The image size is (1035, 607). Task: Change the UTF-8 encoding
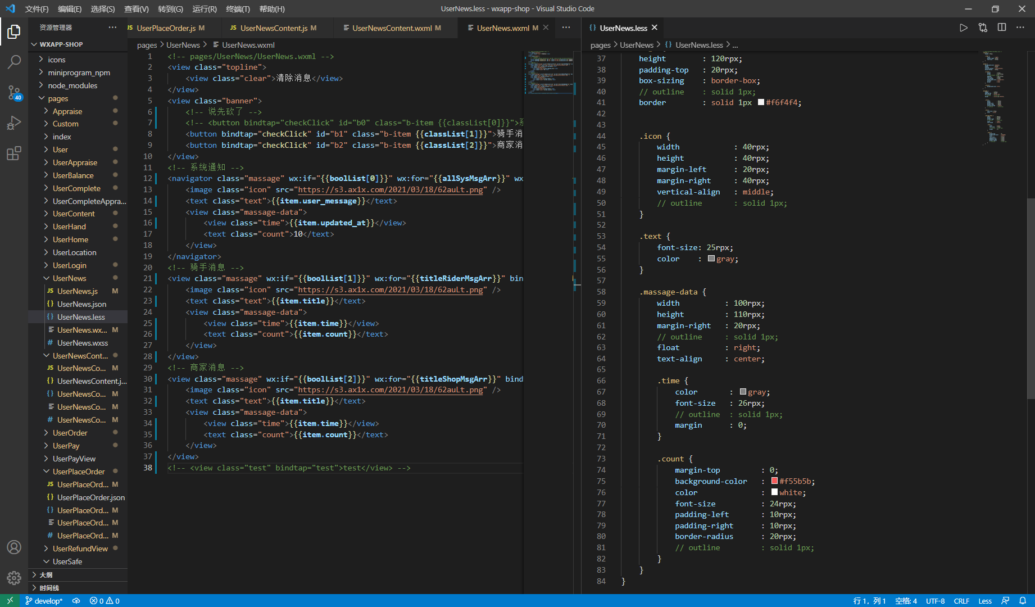pyautogui.click(x=936, y=601)
